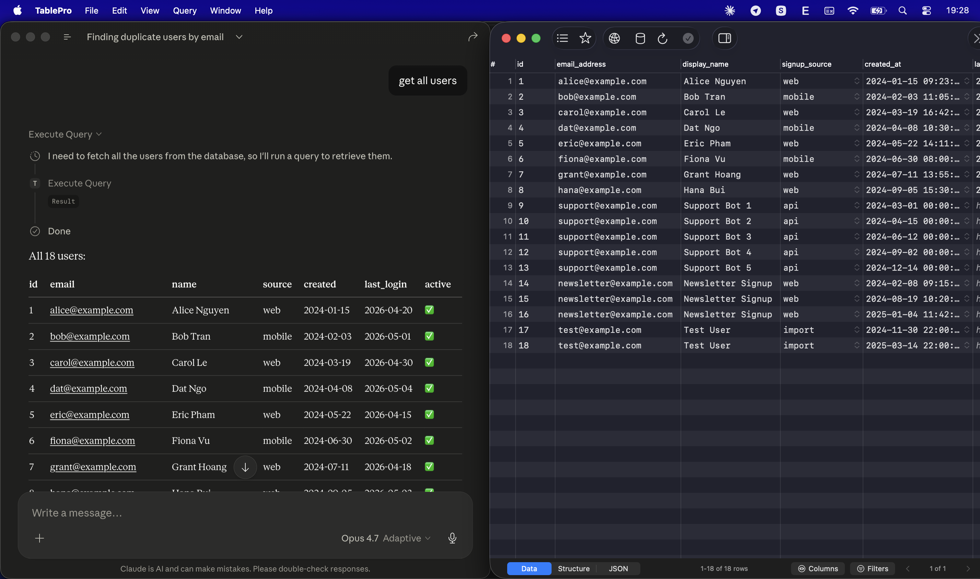Open the Window menu
Viewport: 980px width, 579px height.
pyautogui.click(x=225, y=11)
